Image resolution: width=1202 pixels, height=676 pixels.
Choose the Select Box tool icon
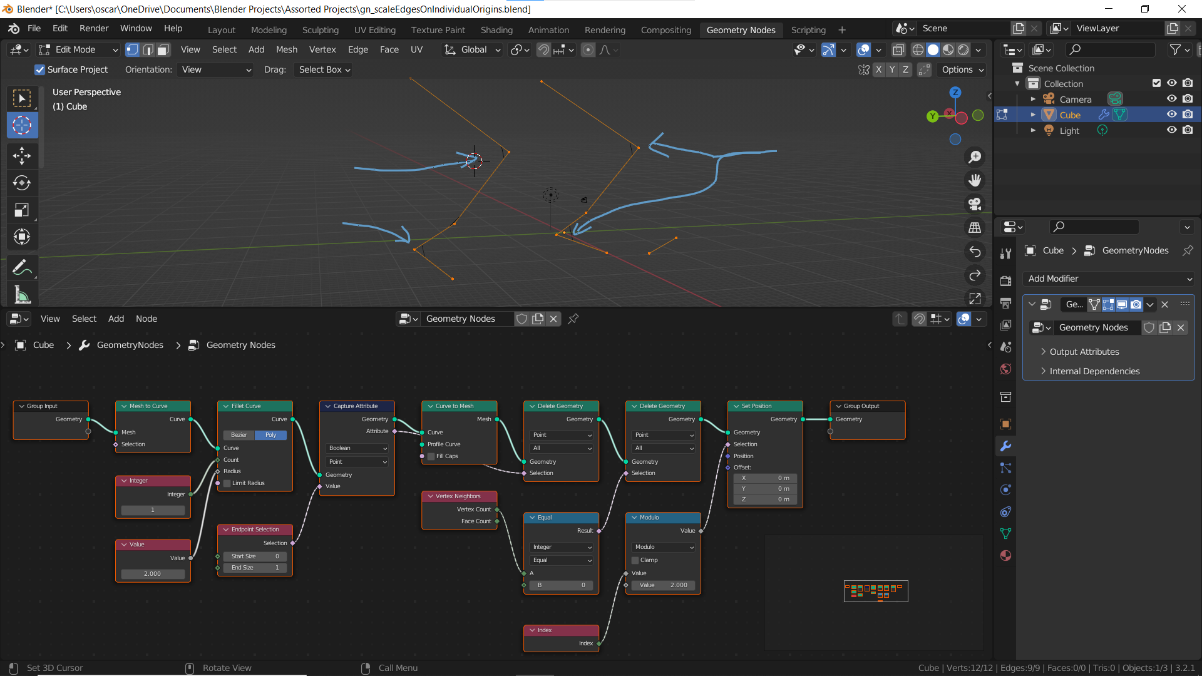point(22,98)
